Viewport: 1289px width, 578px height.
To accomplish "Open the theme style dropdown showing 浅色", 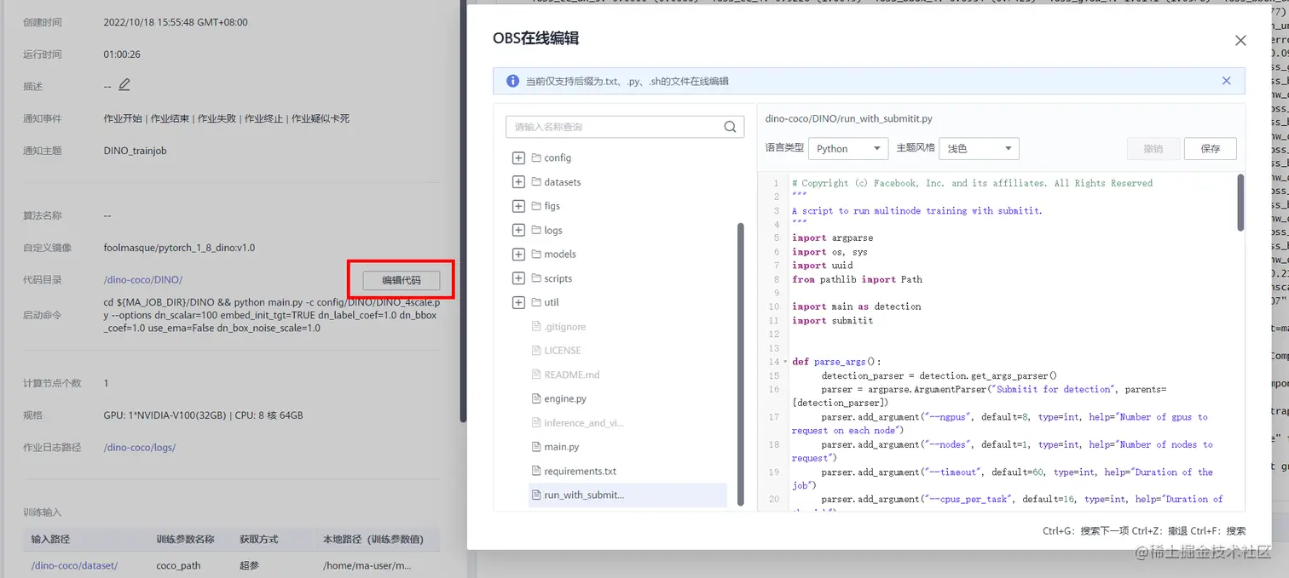I will [x=979, y=148].
